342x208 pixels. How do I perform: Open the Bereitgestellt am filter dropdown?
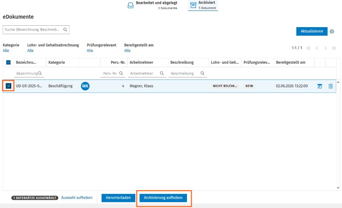[x=127, y=51]
